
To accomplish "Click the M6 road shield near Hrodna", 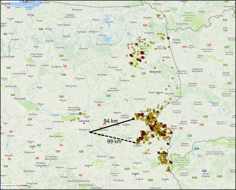I will pos(184,47).
